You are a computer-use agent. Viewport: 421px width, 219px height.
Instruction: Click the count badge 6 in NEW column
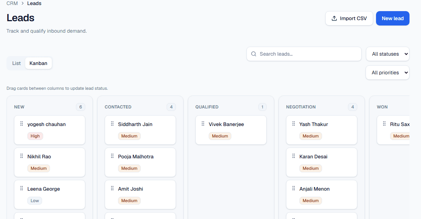[81, 107]
